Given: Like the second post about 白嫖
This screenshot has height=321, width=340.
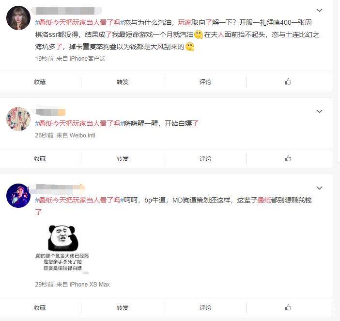Looking at the screenshot, I should (x=288, y=158).
